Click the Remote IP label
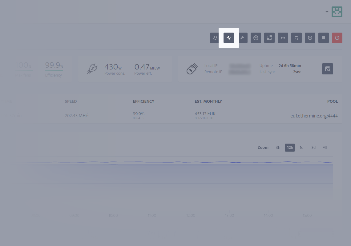This screenshot has width=351, height=246. point(213,72)
